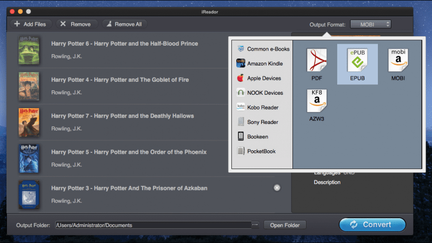The image size is (432, 243).
Task: Select title Harry Potter 5 Order of the Phoenix
Action: pyautogui.click(x=129, y=152)
